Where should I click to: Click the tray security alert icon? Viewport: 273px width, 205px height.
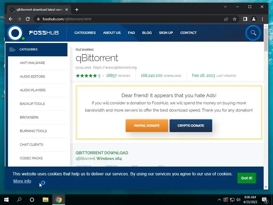(226, 200)
